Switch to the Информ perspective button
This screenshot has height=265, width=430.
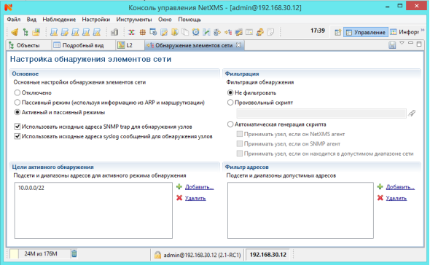[x=404, y=32]
